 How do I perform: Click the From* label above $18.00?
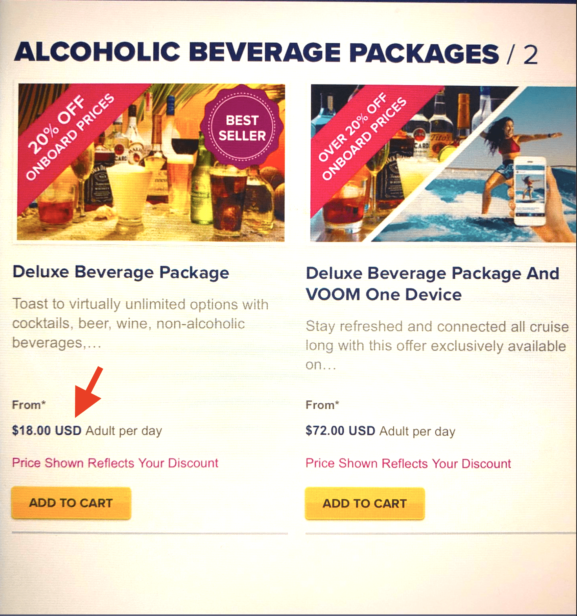click(x=29, y=405)
